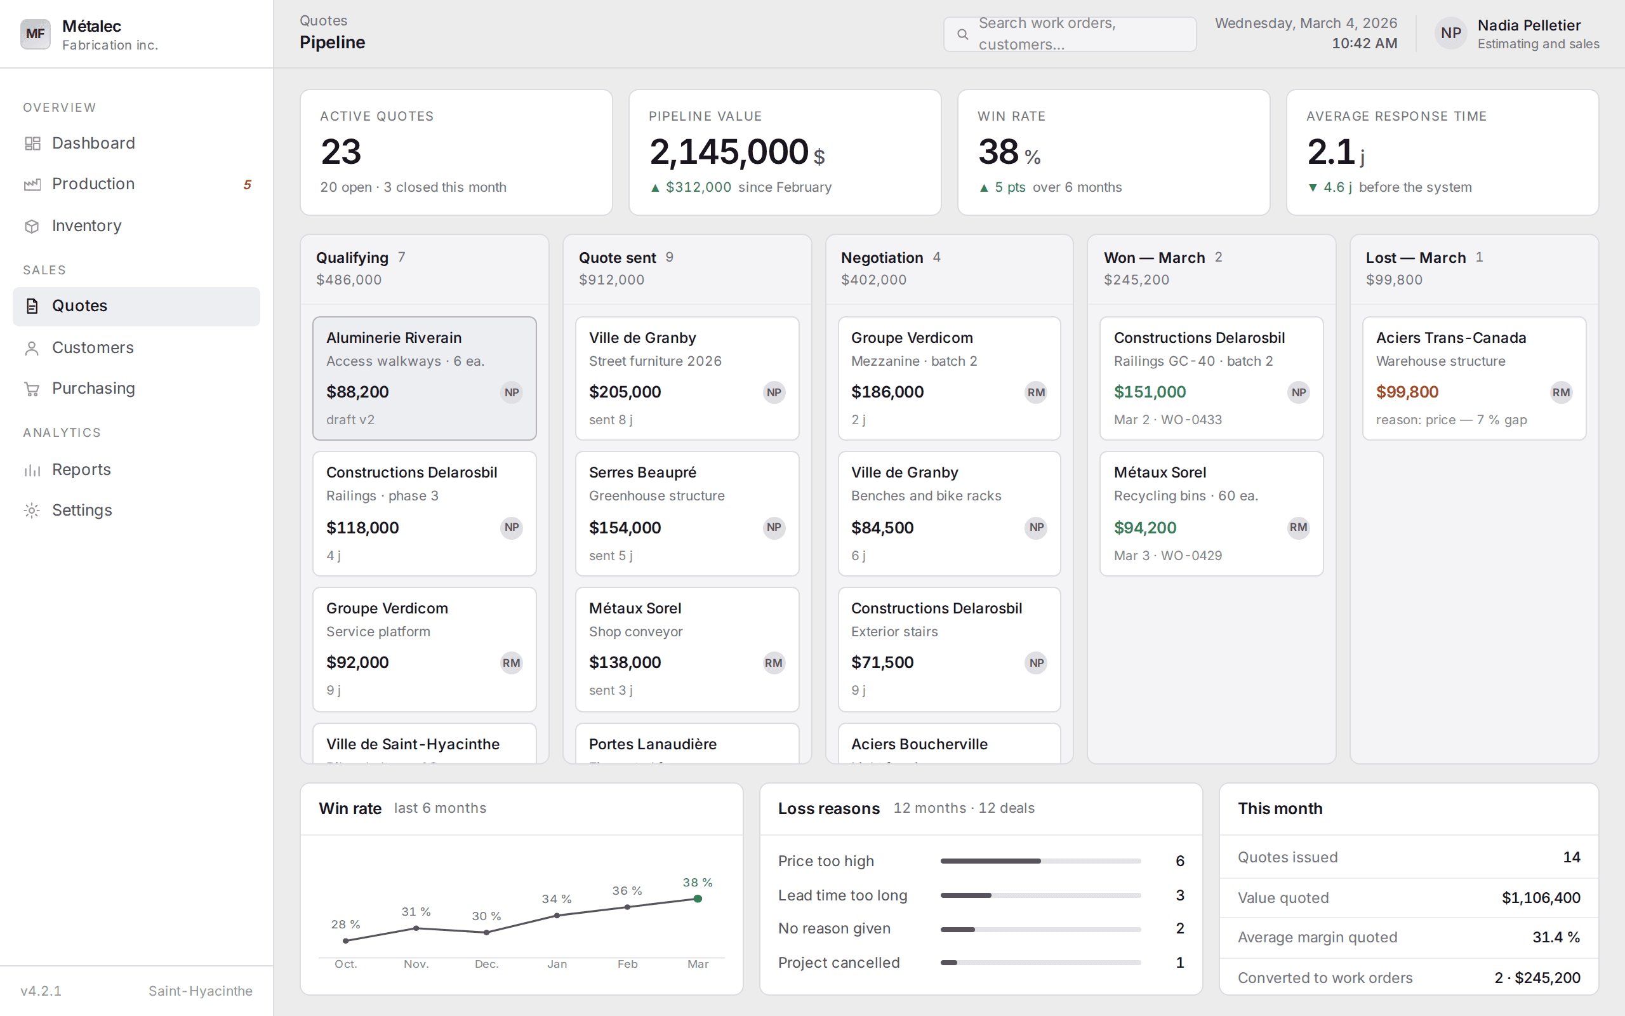Select the Purchasing cart icon
The height and width of the screenshot is (1016, 1625).
coord(32,389)
